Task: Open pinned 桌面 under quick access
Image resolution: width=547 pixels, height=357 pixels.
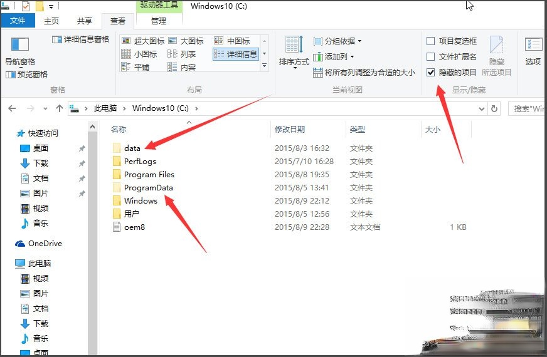Action: click(41, 148)
